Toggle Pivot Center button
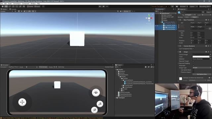 point(30,6)
